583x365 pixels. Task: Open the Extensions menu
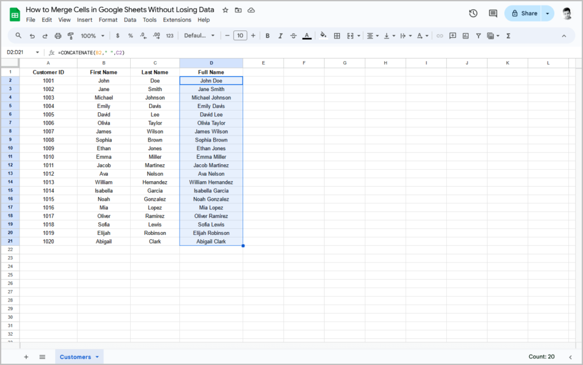click(177, 20)
